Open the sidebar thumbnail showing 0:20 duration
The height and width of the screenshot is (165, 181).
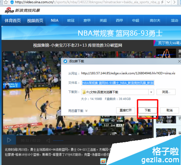(166, 119)
